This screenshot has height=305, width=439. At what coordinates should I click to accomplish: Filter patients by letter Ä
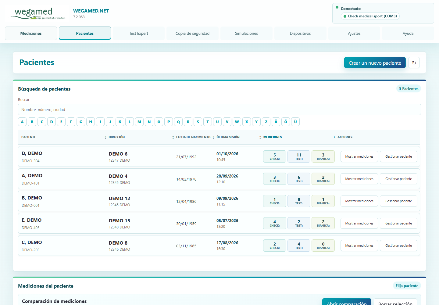pyautogui.click(x=276, y=122)
